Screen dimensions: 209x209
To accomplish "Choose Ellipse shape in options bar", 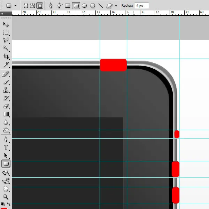I will 84,6.
